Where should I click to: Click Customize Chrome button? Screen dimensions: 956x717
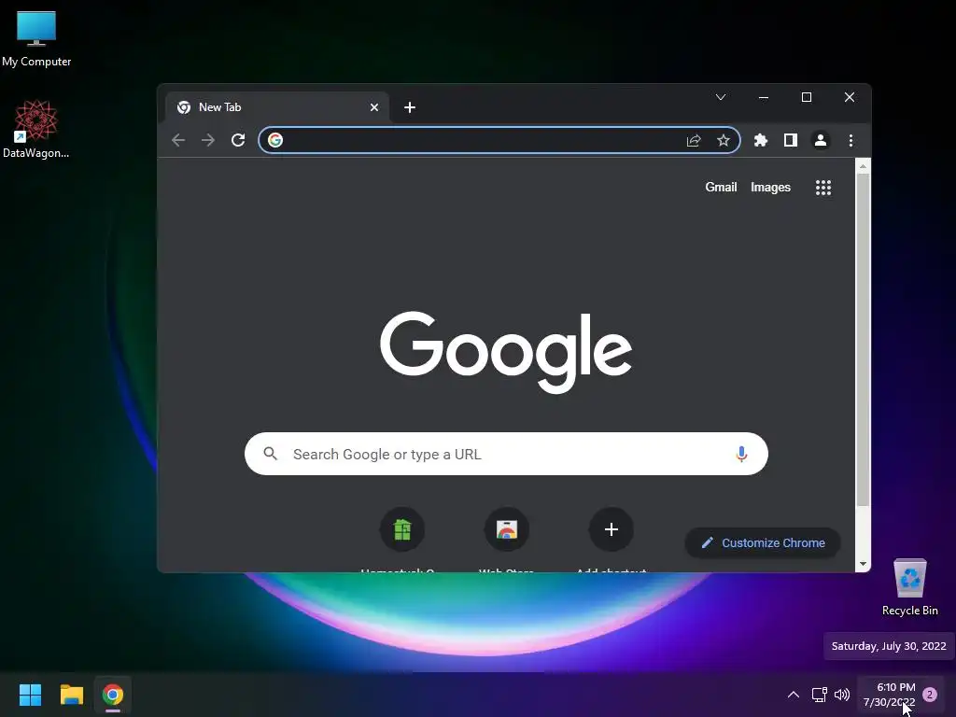click(x=763, y=542)
